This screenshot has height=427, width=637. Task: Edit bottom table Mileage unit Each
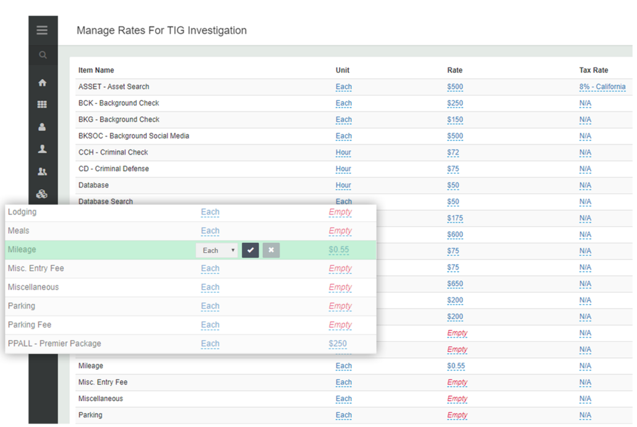pyautogui.click(x=344, y=366)
